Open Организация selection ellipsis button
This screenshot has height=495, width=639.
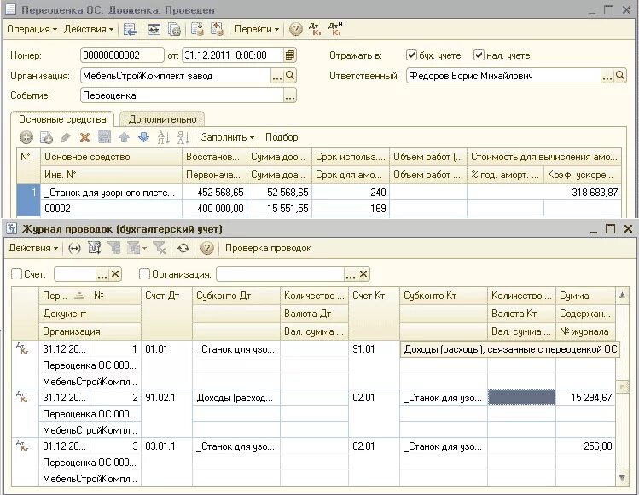pyautogui.click(x=277, y=76)
